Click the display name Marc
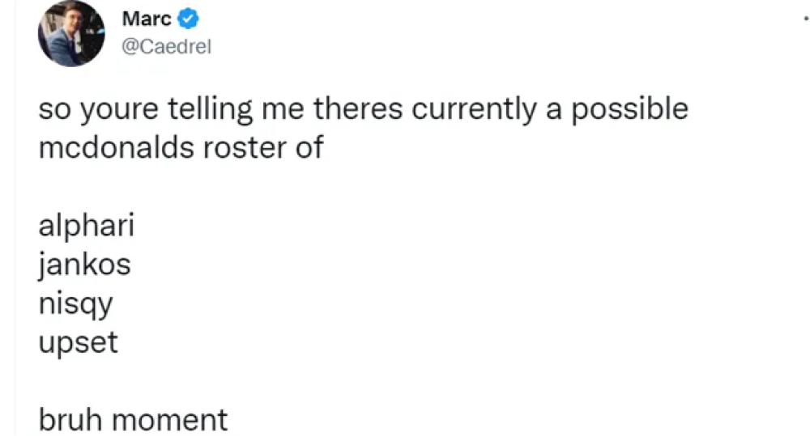The height and width of the screenshot is (436, 810). (147, 19)
